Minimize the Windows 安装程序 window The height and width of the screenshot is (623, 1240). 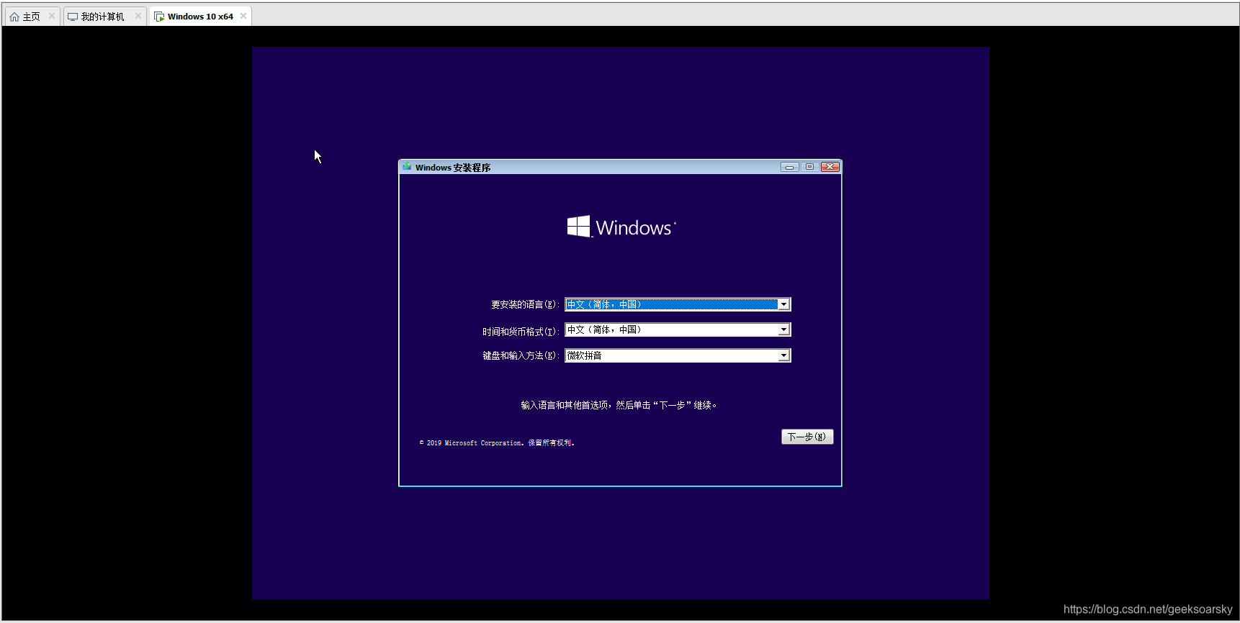pos(790,167)
